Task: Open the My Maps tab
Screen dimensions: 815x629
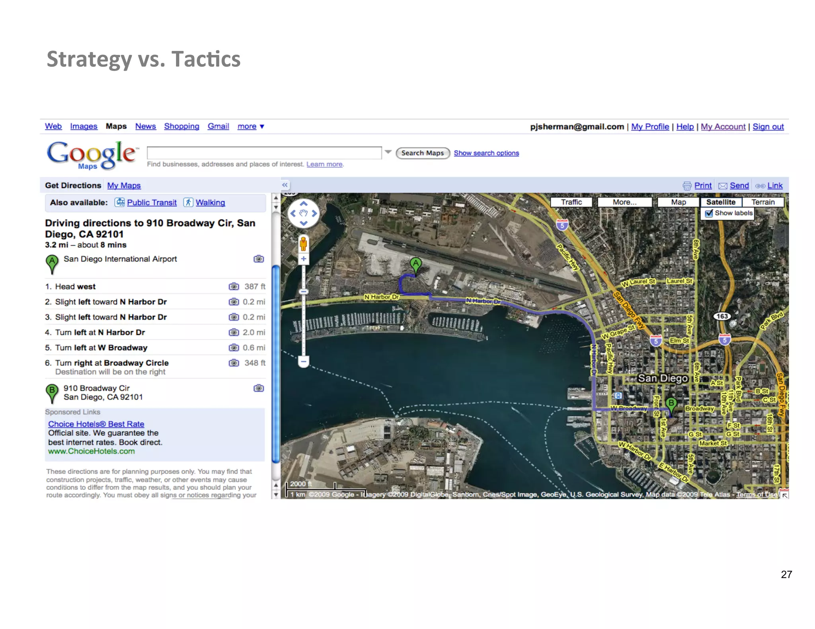Action: (124, 186)
